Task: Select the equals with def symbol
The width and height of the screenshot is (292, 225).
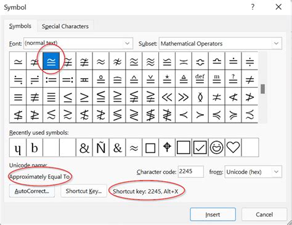Action: click(x=200, y=79)
